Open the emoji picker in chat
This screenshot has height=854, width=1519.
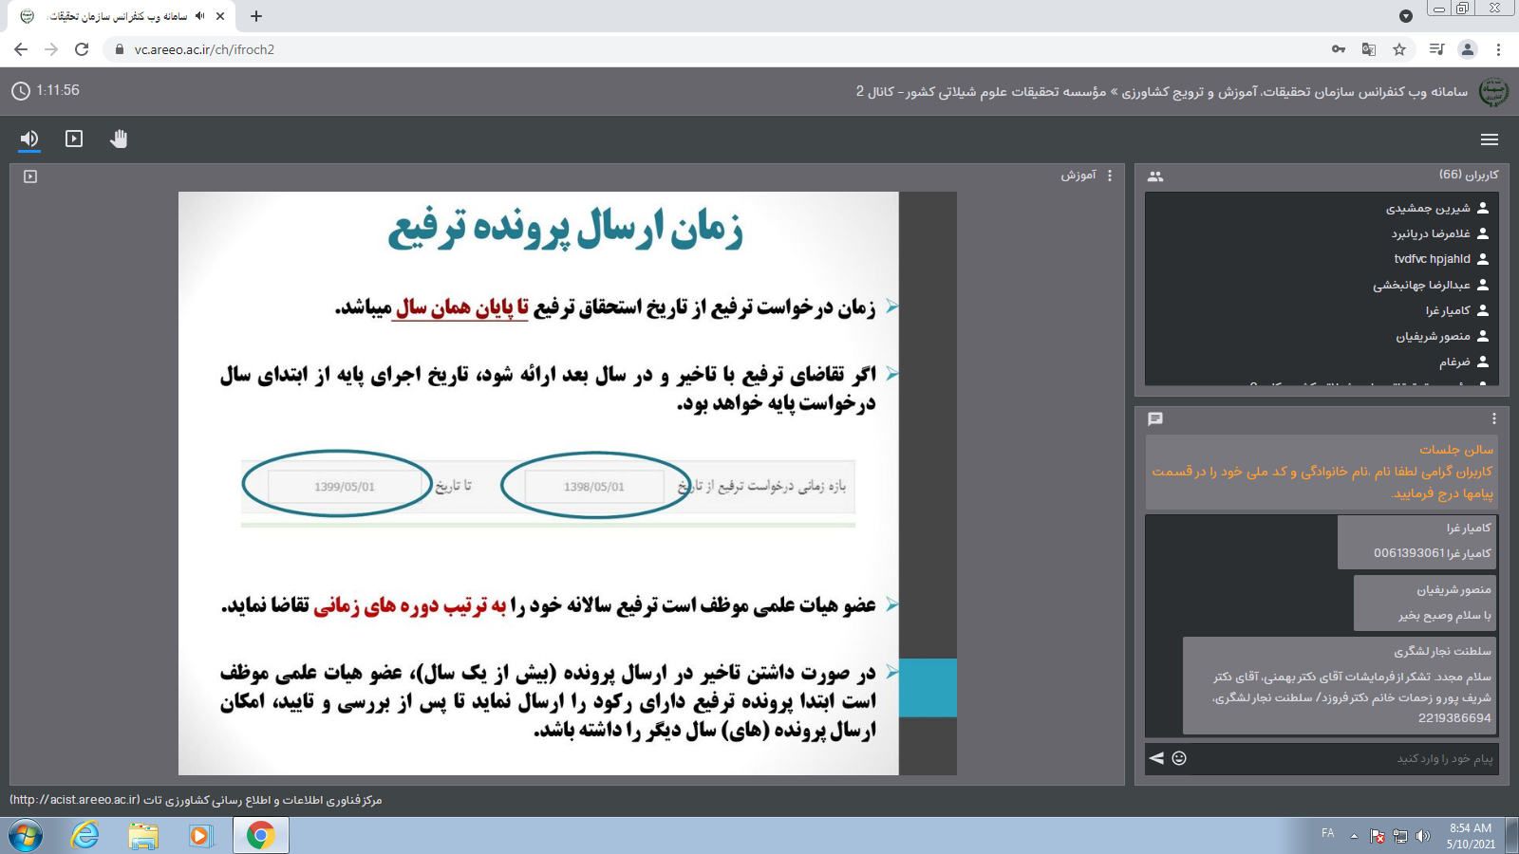click(x=1179, y=758)
